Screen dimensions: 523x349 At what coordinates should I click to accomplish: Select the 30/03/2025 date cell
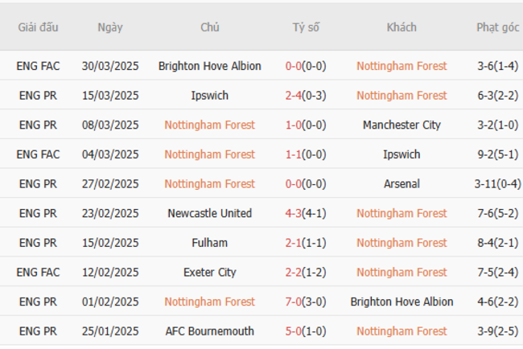coord(110,66)
